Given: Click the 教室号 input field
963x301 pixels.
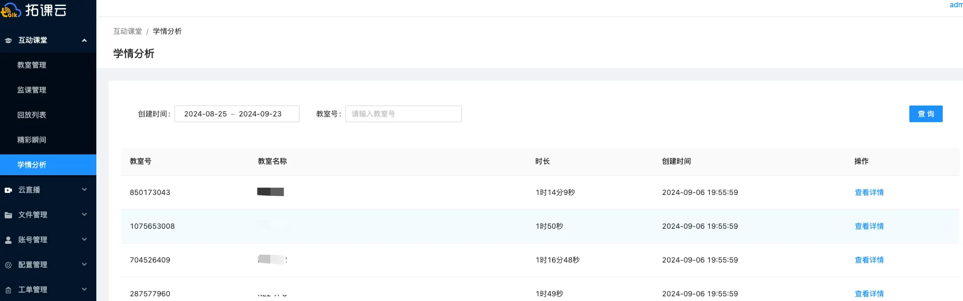Looking at the screenshot, I should pyautogui.click(x=403, y=114).
